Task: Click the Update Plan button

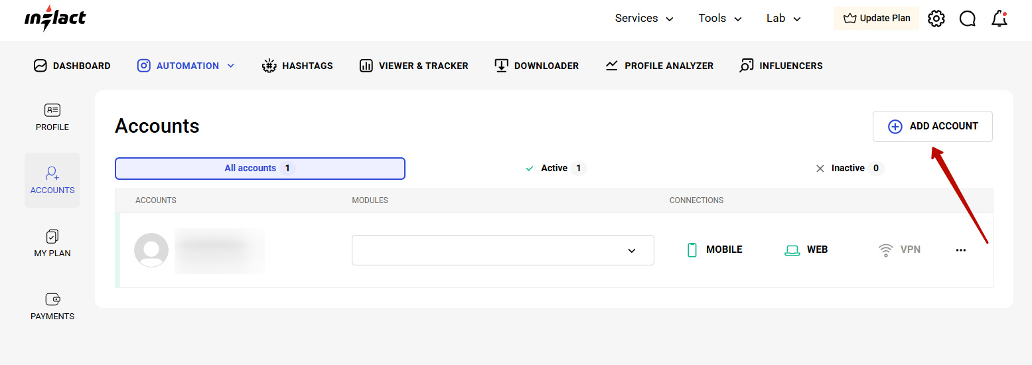Action: 876,19
